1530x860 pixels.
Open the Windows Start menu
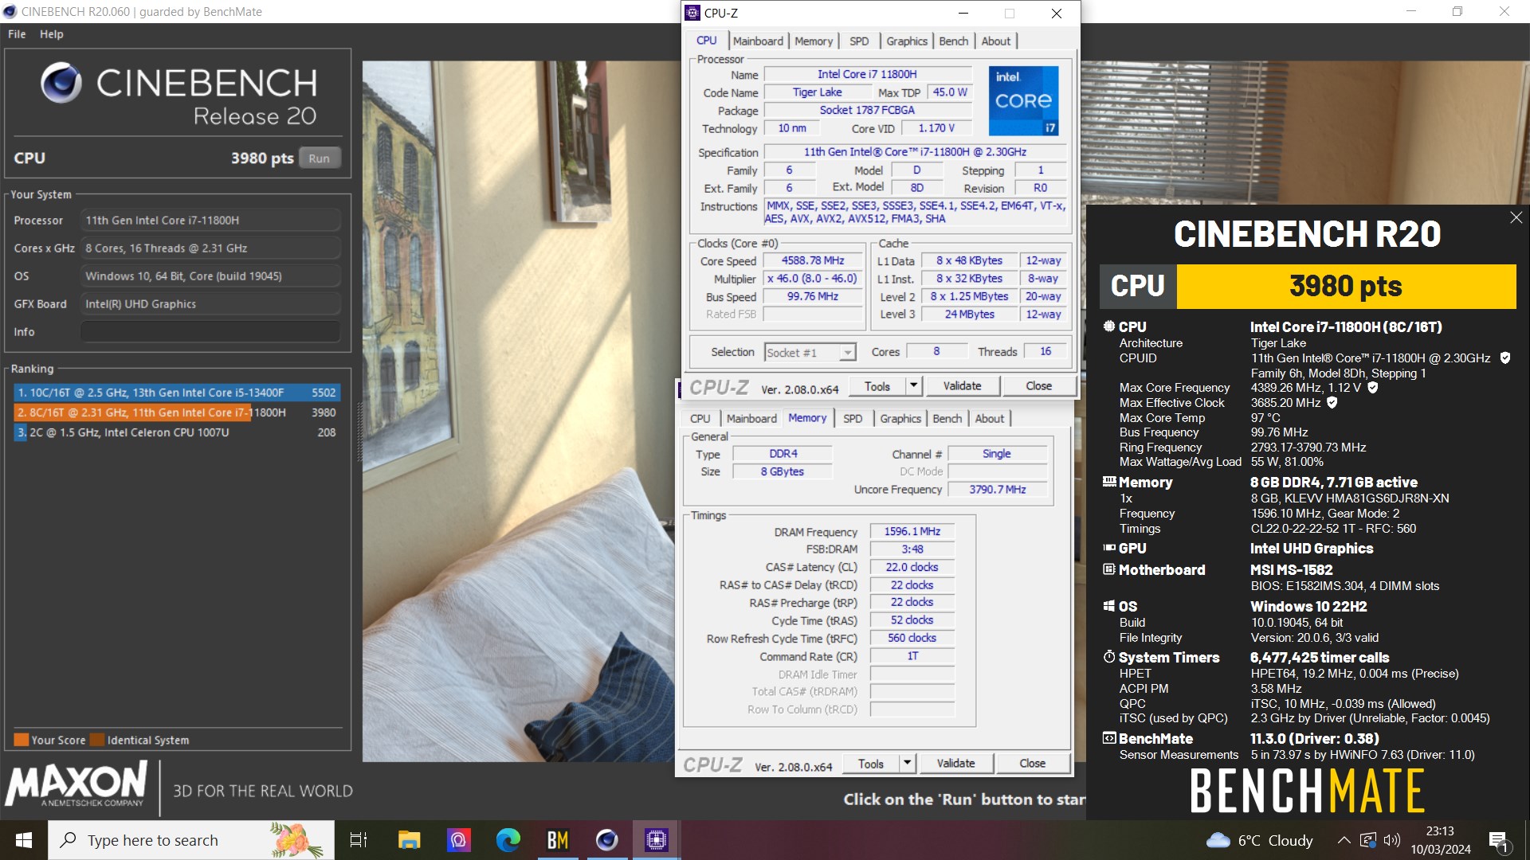24,840
